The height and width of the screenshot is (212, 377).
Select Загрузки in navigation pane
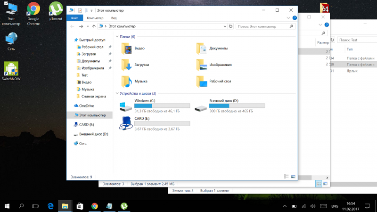point(90,54)
